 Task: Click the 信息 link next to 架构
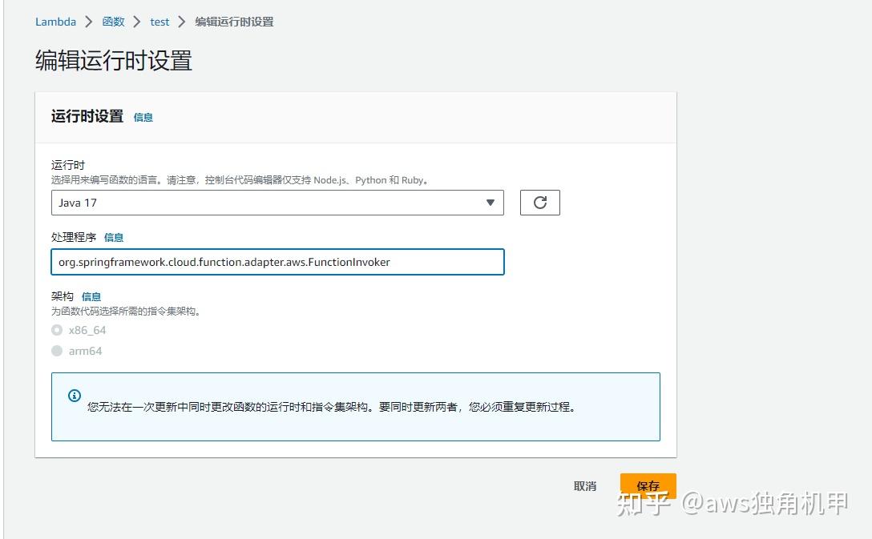(91, 296)
